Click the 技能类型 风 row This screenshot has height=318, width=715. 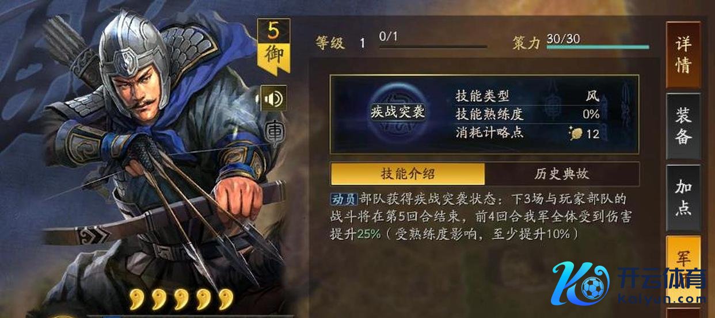coord(527,96)
